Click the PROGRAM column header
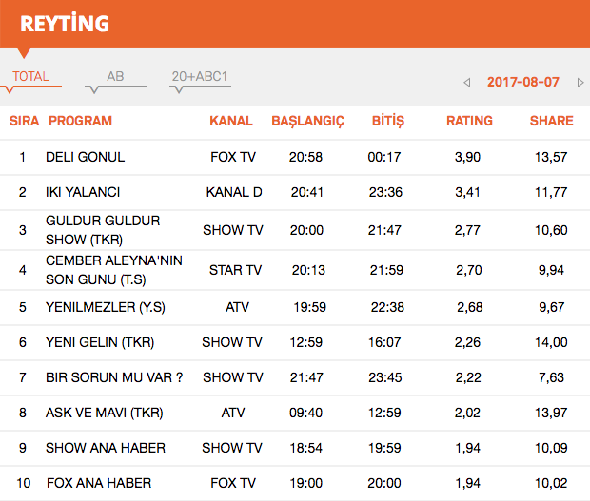This screenshot has width=590, height=501. click(80, 121)
